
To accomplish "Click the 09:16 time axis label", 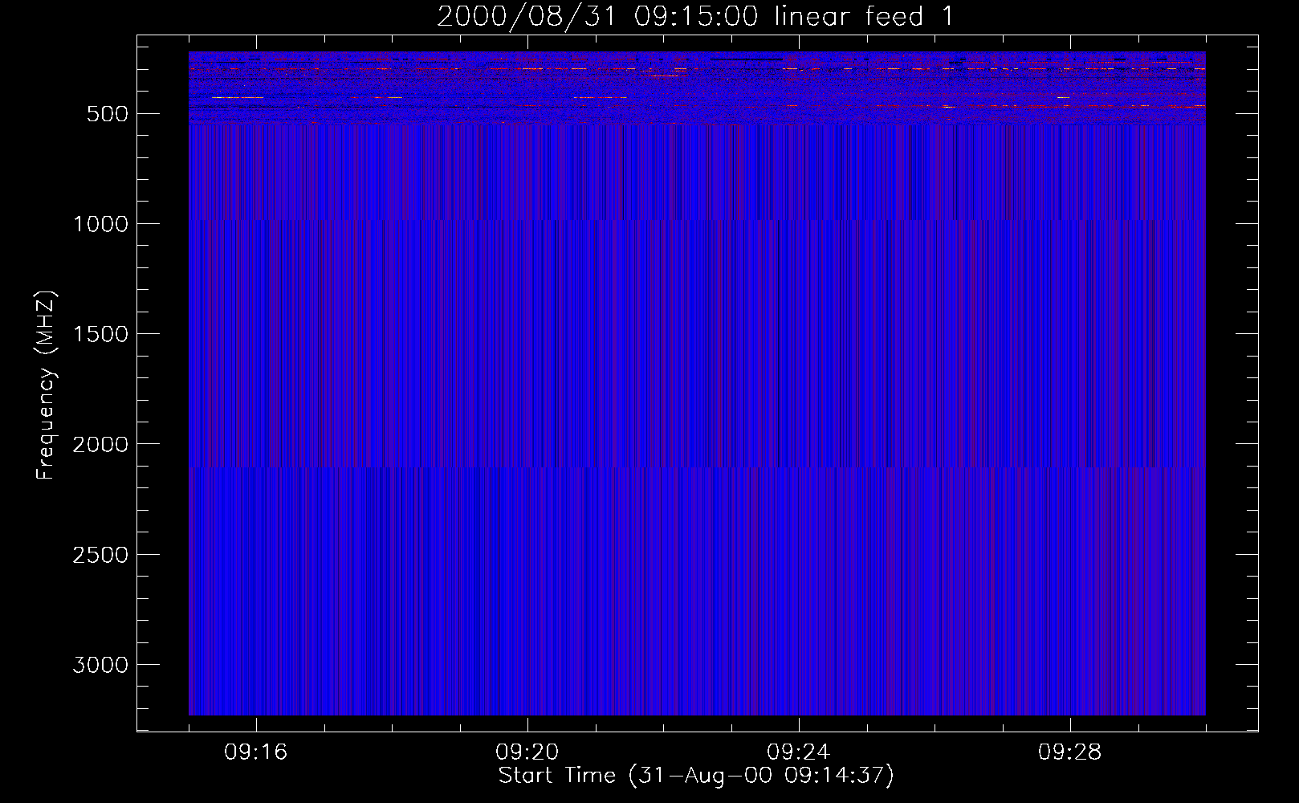I will tap(255, 752).
